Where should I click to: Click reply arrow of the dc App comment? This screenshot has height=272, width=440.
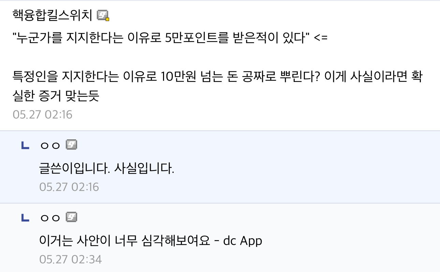coord(25,218)
